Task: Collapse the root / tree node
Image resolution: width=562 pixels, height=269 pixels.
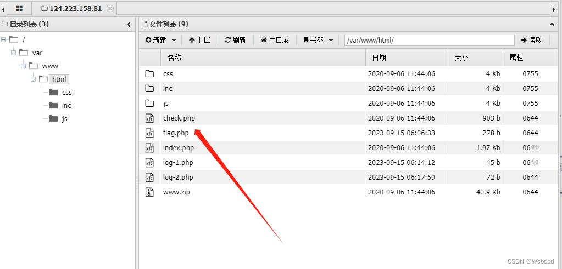Action: (4, 39)
